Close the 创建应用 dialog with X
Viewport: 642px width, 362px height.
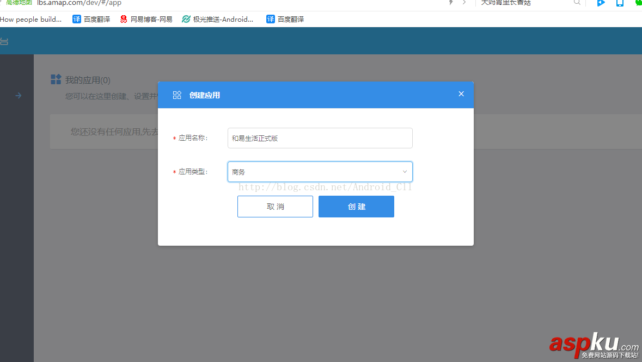click(x=461, y=94)
